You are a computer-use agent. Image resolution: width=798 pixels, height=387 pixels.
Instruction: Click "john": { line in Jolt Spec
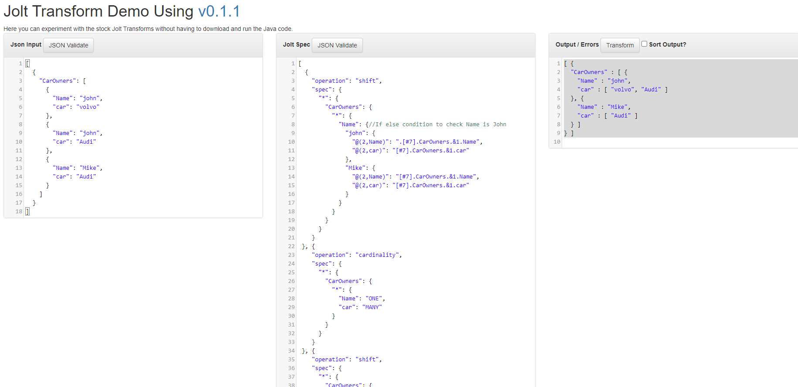[x=360, y=133]
